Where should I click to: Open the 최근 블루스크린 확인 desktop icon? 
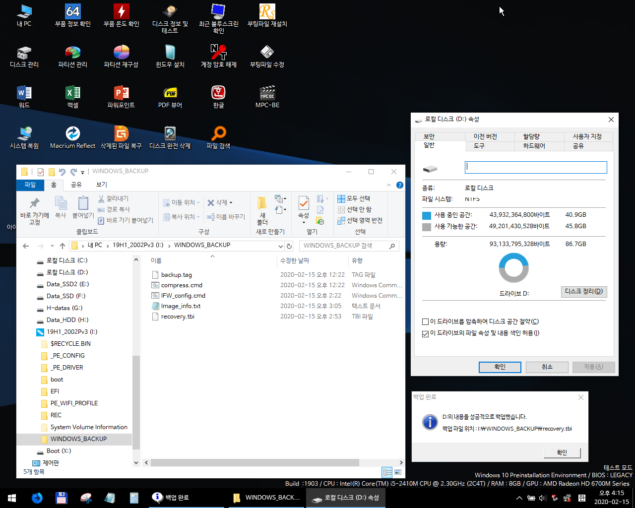pyautogui.click(x=219, y=19)
